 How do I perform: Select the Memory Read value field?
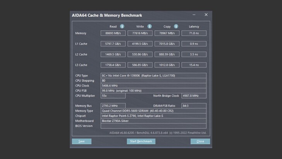pyautogui.click(x=113, y=33)
